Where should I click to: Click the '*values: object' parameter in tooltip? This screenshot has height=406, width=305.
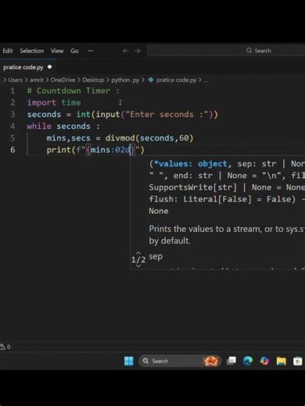pos(191,164)
